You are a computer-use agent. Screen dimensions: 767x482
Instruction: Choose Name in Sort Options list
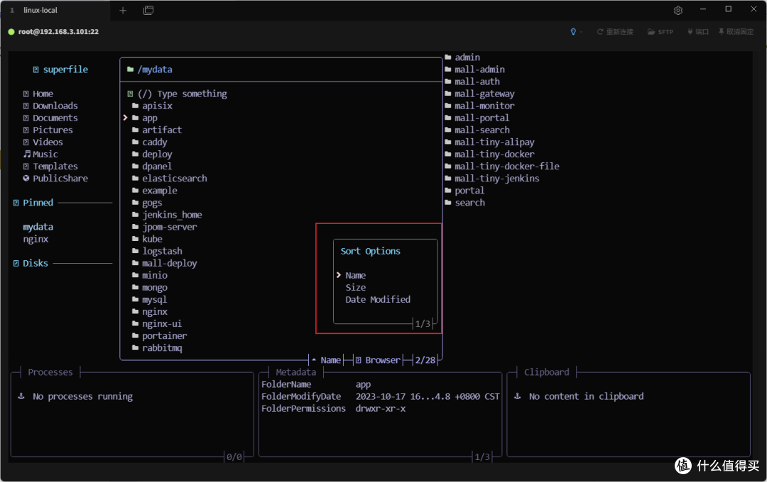tap(356, 276)
